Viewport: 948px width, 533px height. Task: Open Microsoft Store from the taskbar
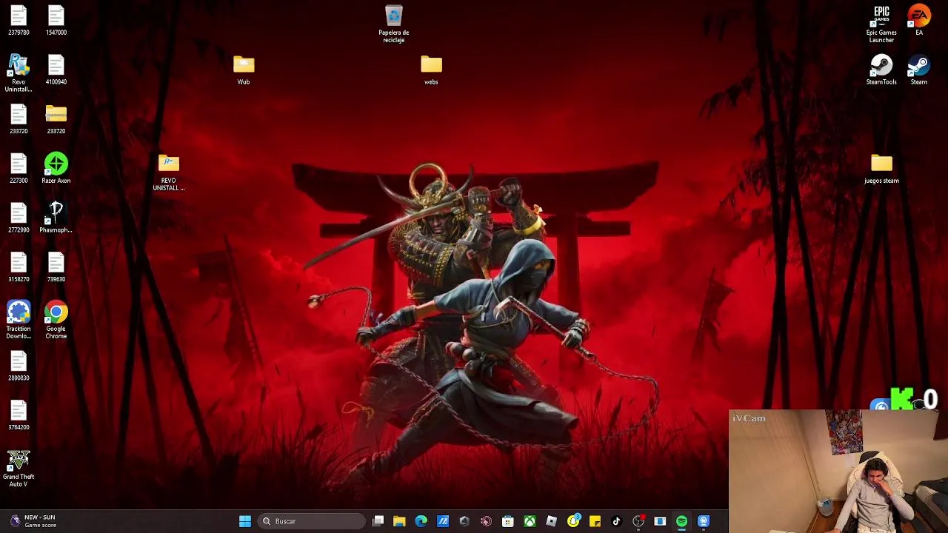(x=508, y=521)
